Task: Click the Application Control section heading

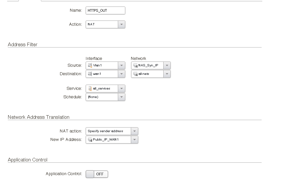Action: 28,160
